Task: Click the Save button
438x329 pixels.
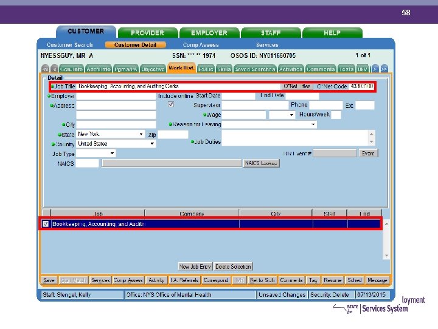Action: [x=49, y=280]
